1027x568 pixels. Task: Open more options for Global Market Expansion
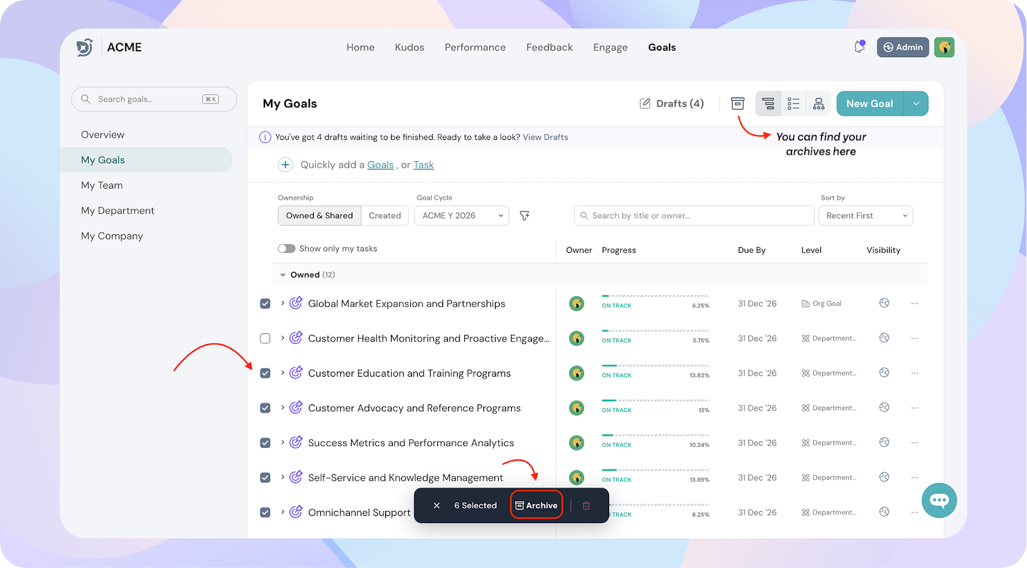pyautogui.click(x=915, y=304)
